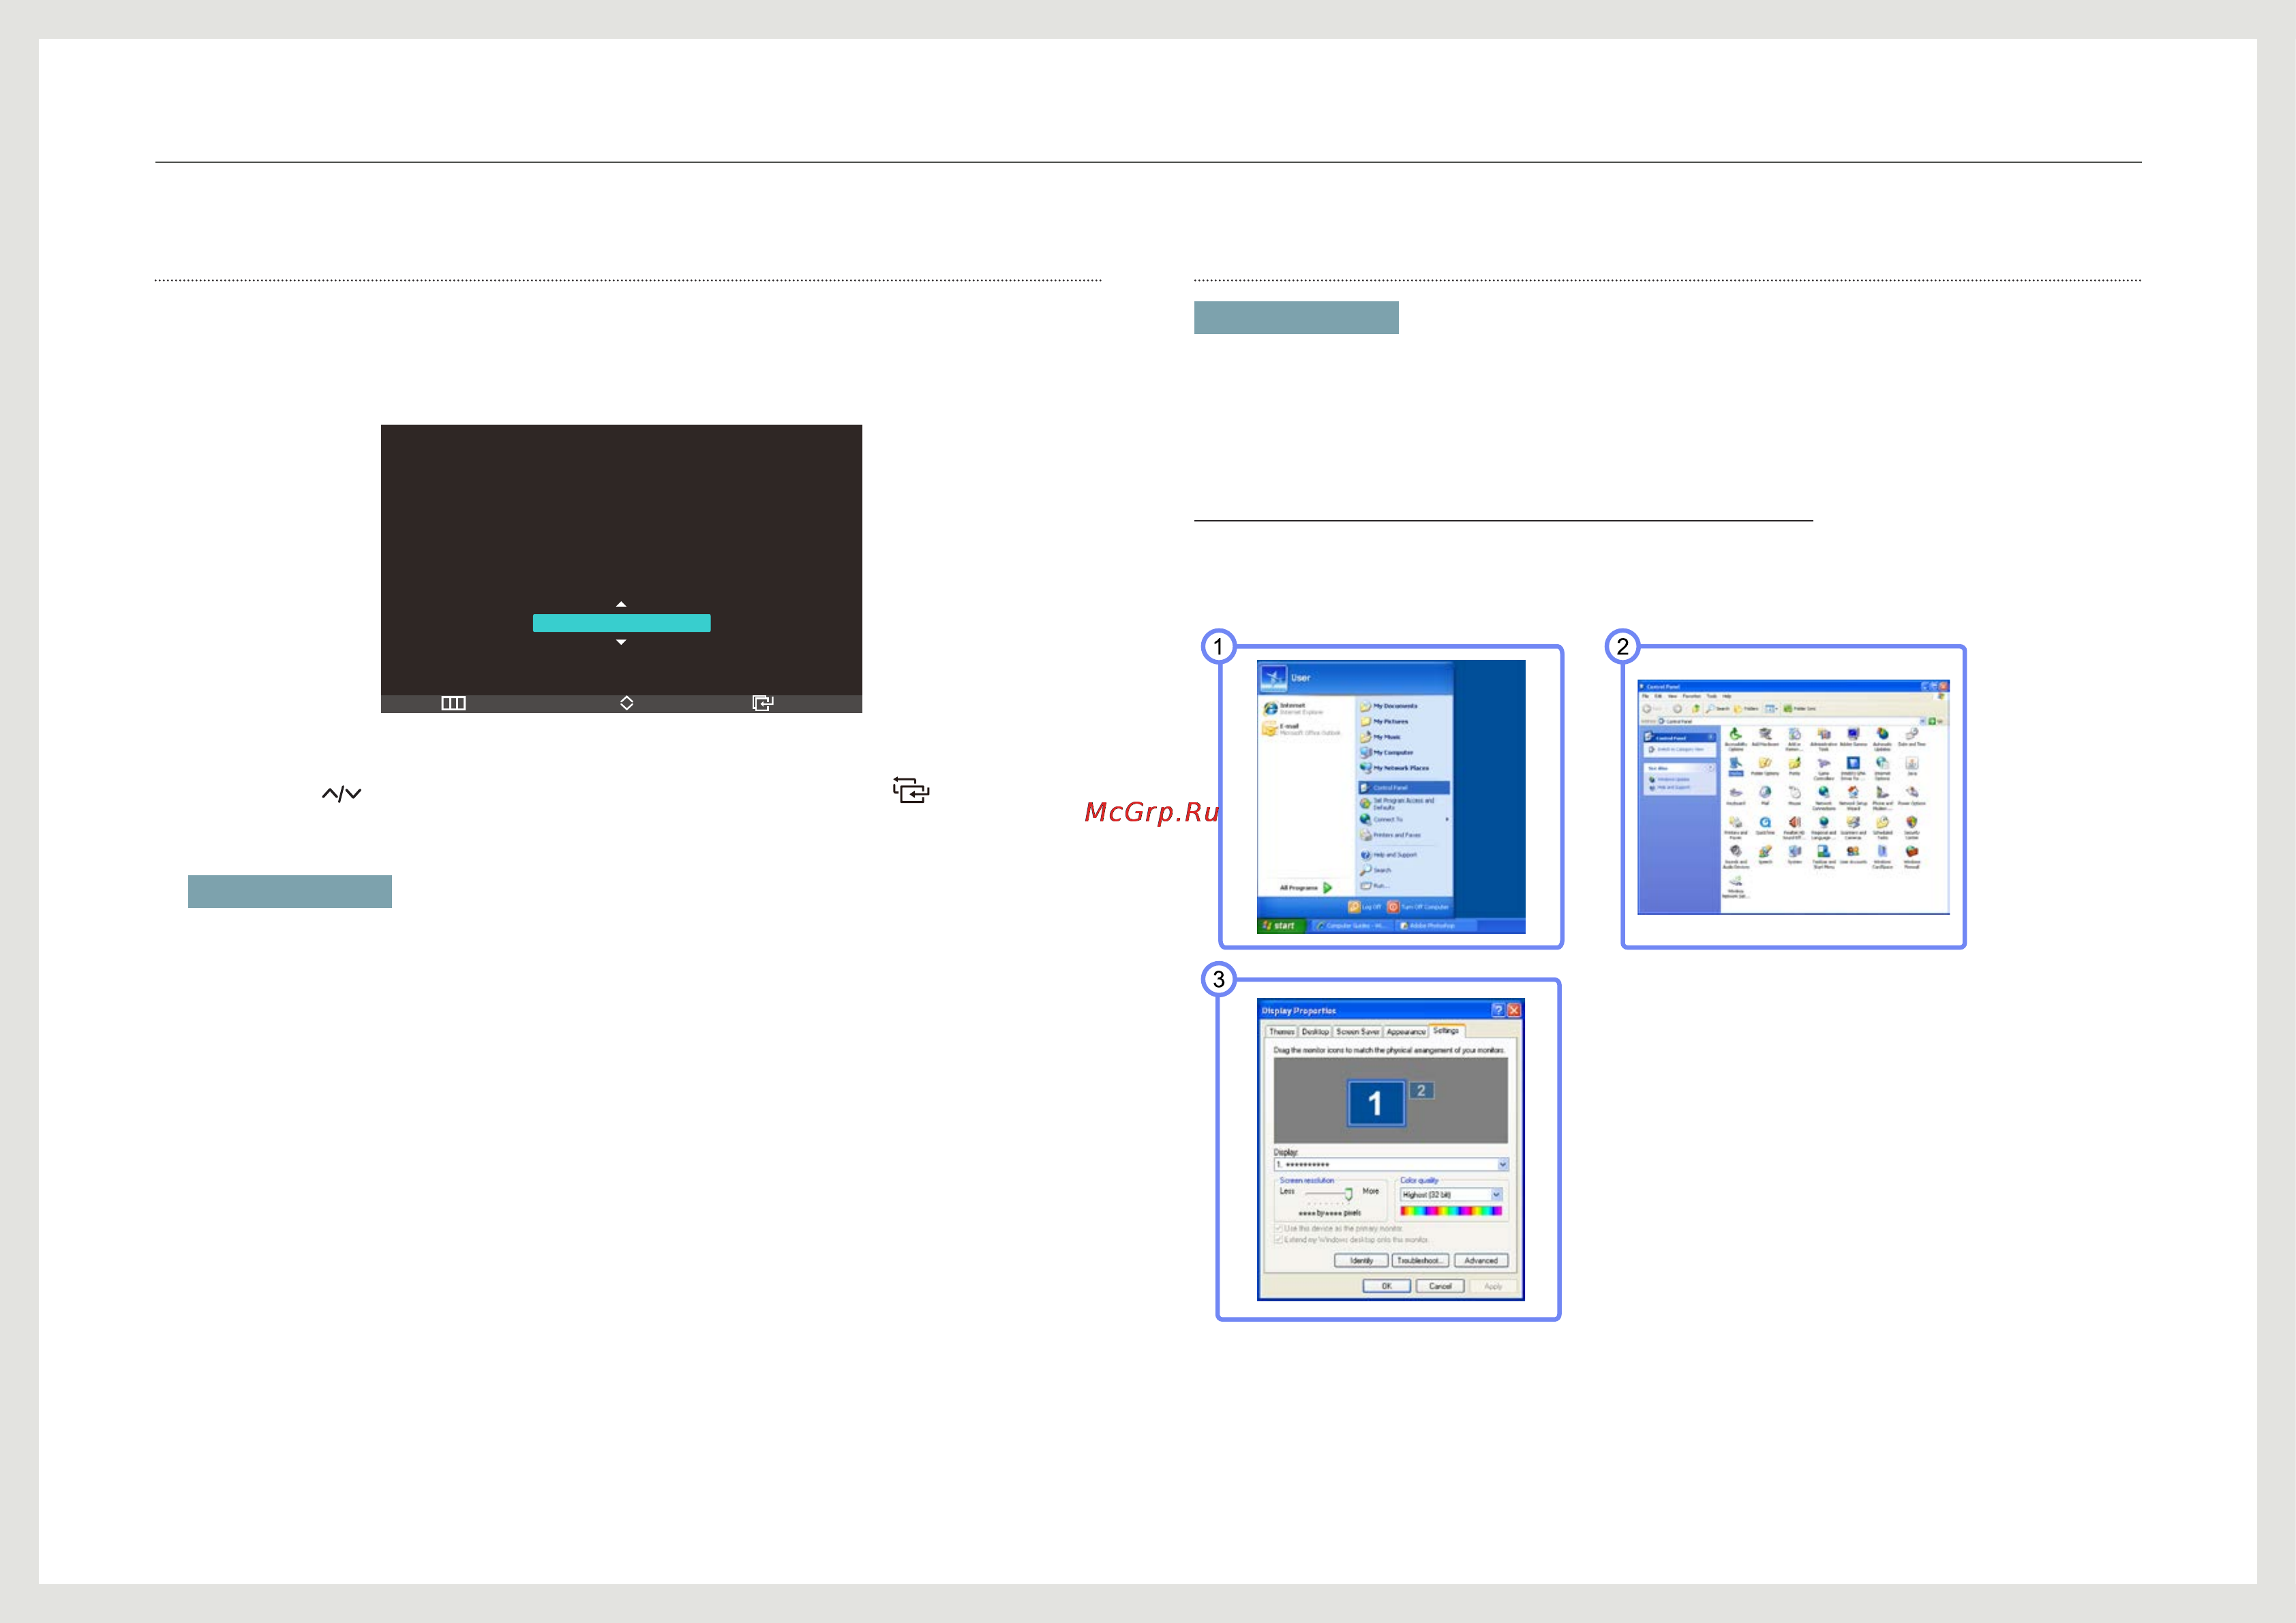Open Internet Options in Control Panel
Image resolution: width=2296 pixels, height=1623 pixels.
pos(1882,769)
